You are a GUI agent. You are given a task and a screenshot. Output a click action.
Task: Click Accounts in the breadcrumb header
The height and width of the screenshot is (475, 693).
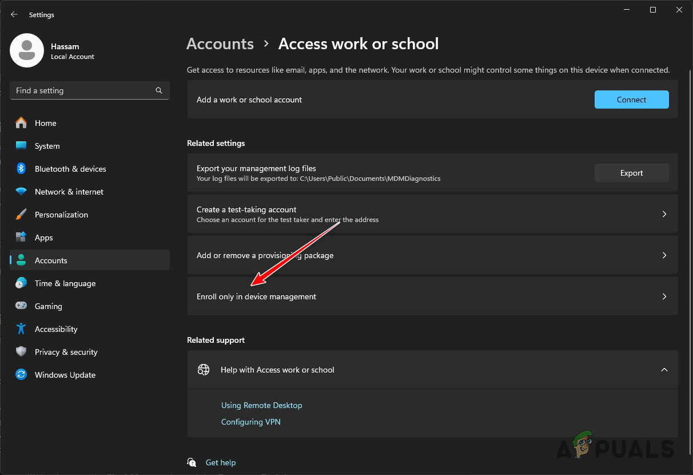(x=220, y=43)
